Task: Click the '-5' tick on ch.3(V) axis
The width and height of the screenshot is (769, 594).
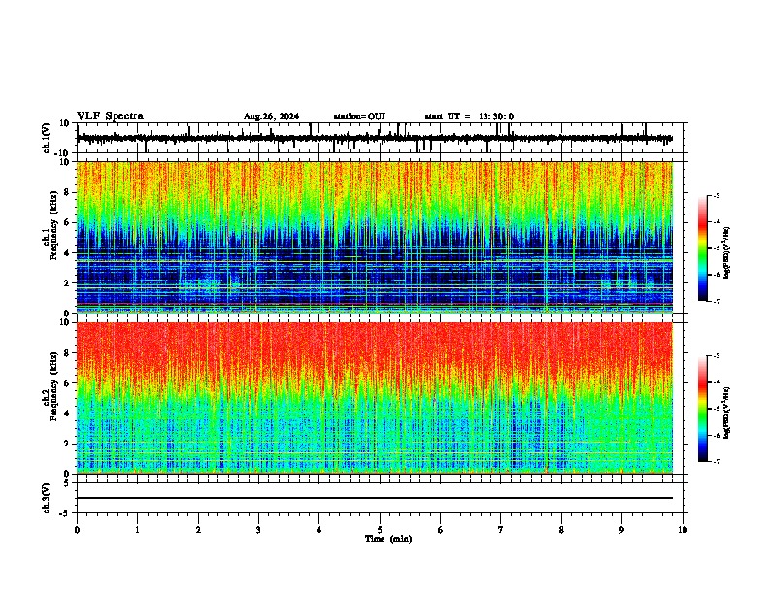Action: [66, 513]
